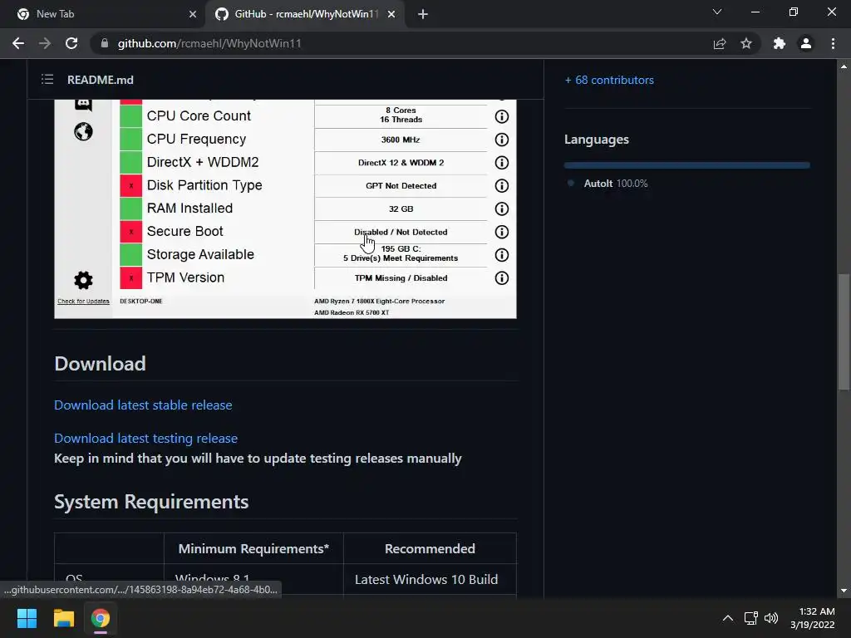Click the Languages heading

click(x=597, y=140)
